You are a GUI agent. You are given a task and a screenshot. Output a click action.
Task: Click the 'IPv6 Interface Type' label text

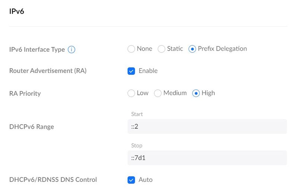click(37, 49)
